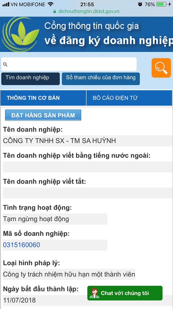Tap the small search icon inside the field
Viewport: 173px width, 309px height.
coord(5,64)
